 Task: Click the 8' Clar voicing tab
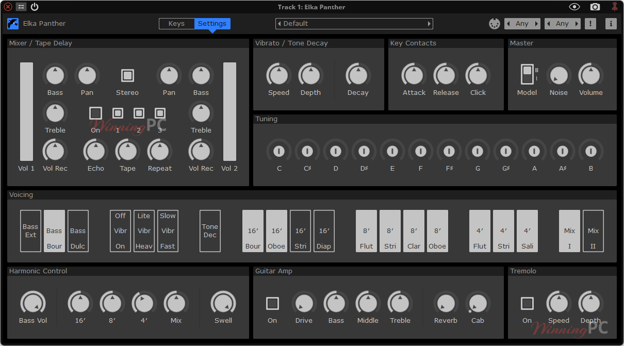(414, 231)
